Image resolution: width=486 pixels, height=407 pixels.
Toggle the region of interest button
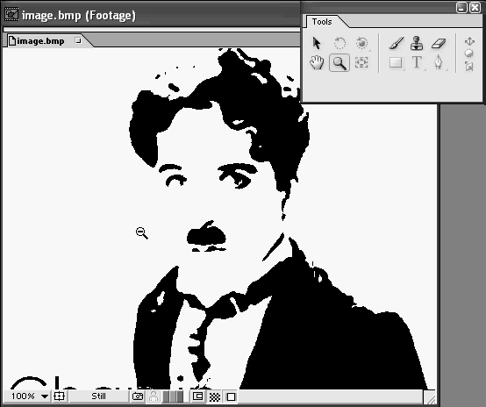coord(197,396)
